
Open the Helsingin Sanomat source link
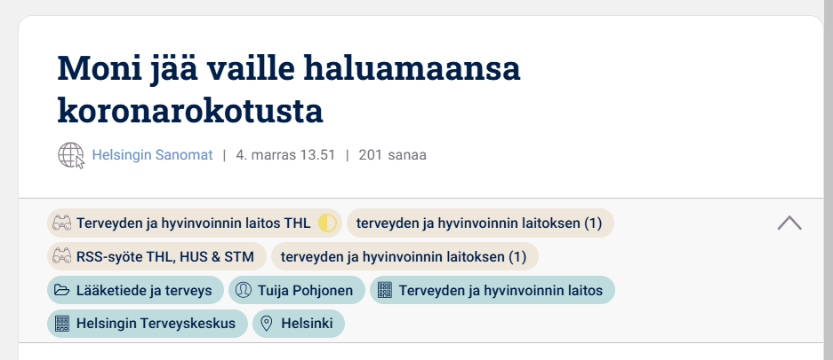[x=152, y=155]
